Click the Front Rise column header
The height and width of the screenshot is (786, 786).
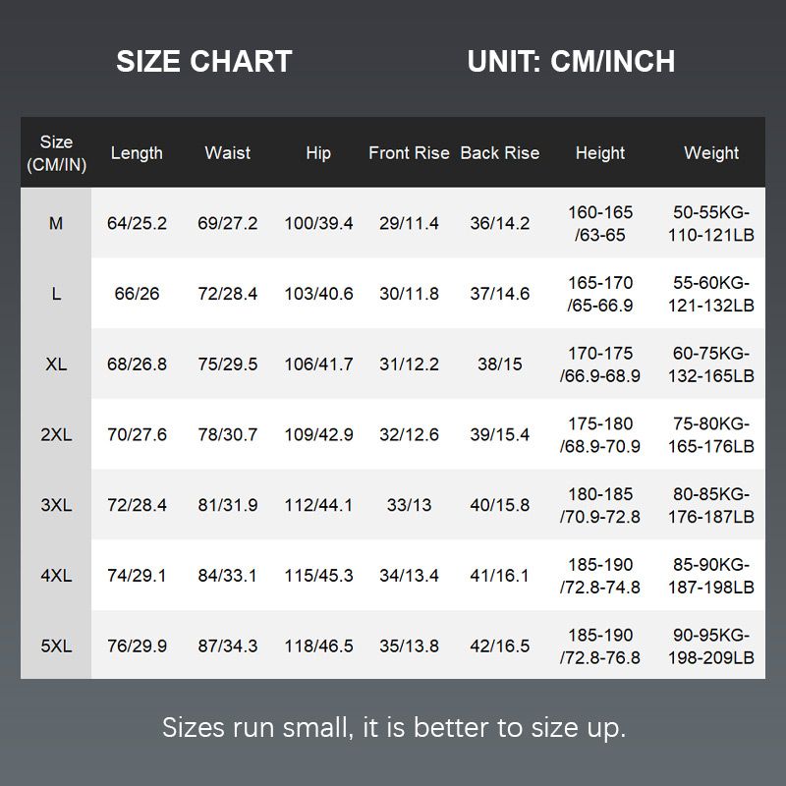(x=409, y=153)
